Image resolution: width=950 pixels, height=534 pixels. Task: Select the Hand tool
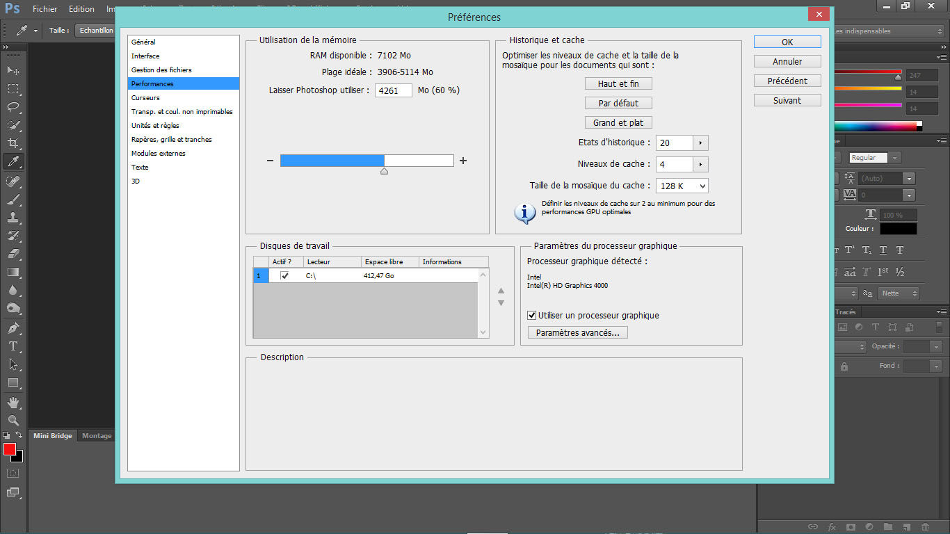click(x=13, y=402)
